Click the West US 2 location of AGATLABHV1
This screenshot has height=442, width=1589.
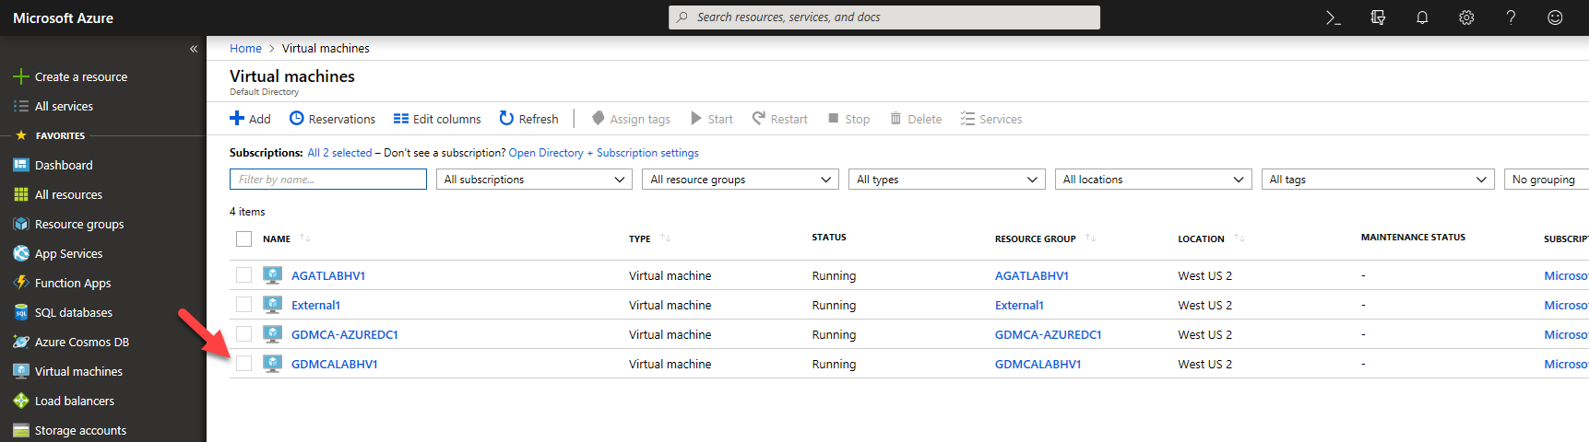coord(1204,275)
